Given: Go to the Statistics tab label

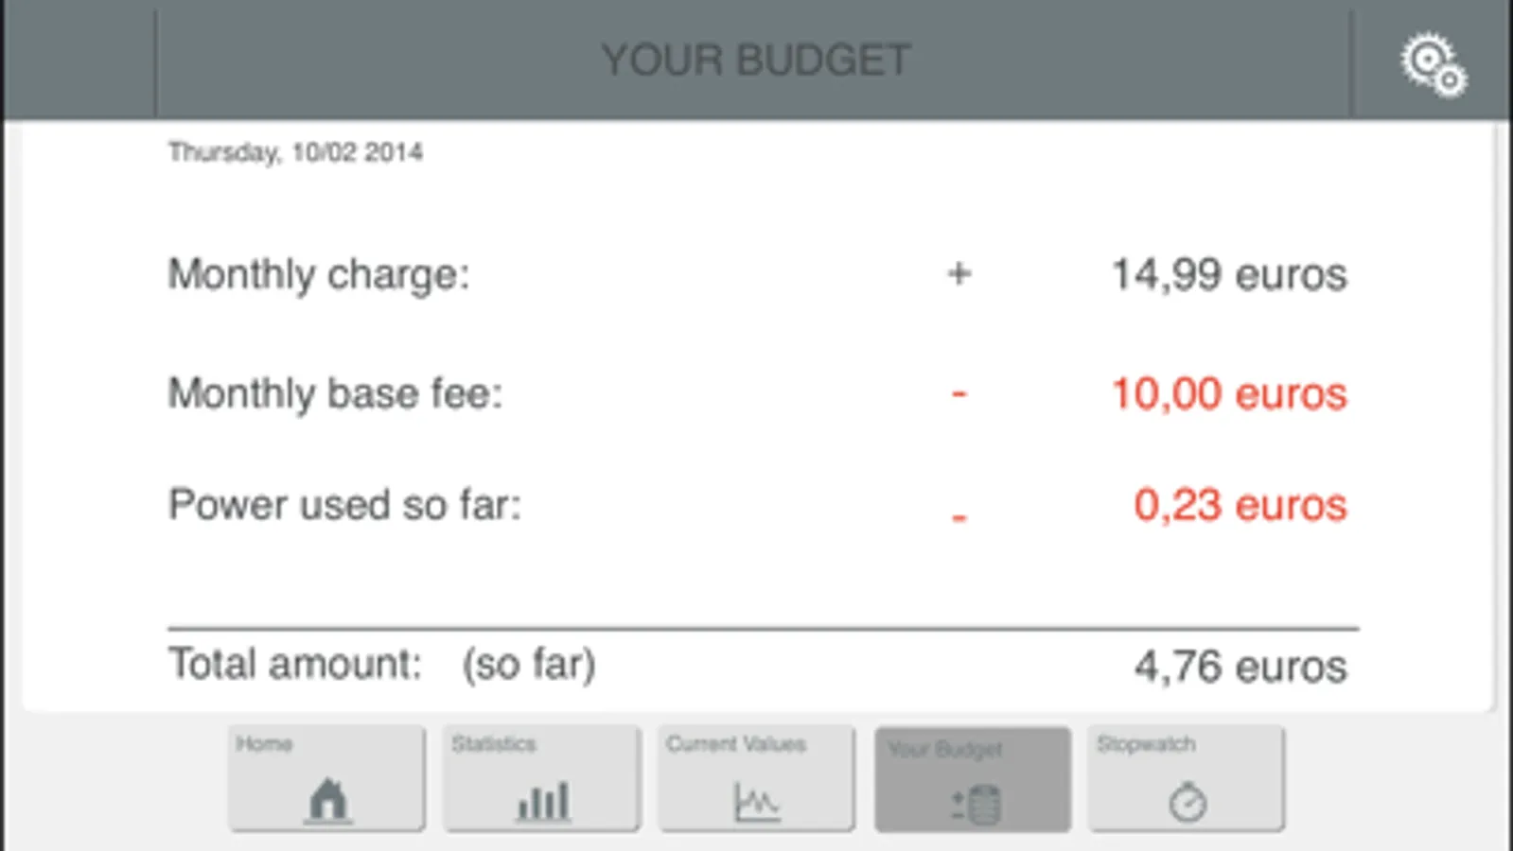Looking at the screenshot, I should coord(493,744).
